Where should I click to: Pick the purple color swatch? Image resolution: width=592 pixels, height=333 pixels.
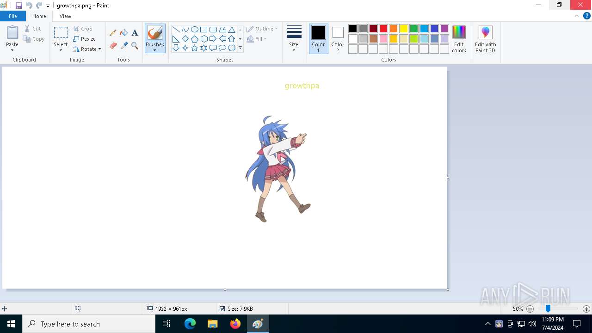pos(444,29)
